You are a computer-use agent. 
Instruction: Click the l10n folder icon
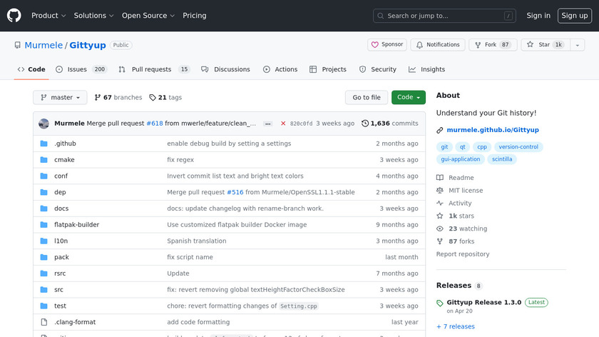point(44,241)
